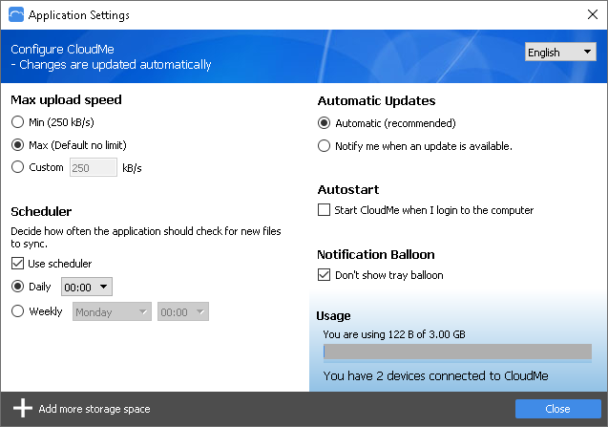608x427 pixels.
Task: Open the English language dropdown
Action: [560, 52]
